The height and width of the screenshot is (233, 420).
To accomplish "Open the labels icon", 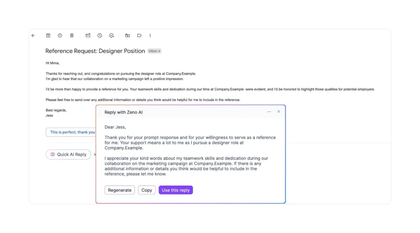I will pyautogui.click(x=139, y=35).
